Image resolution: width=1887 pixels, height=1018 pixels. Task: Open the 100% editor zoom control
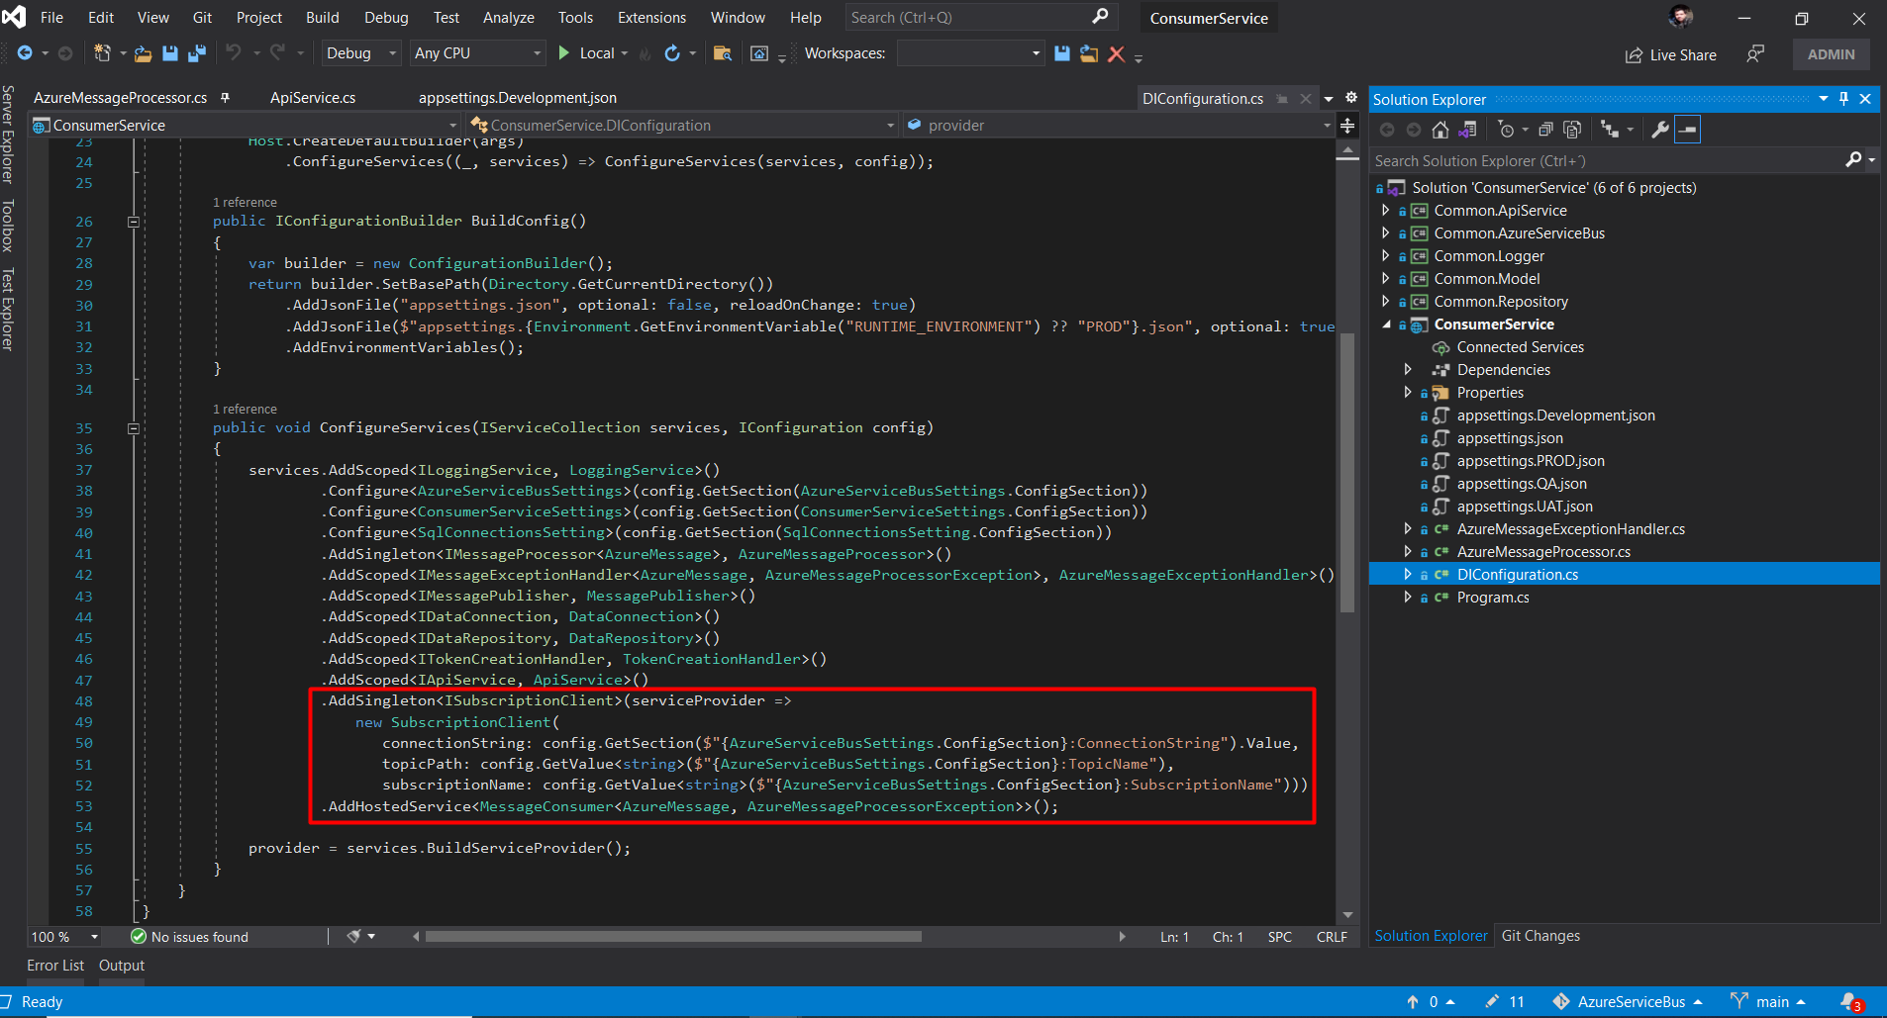pyautogui.click(x=62, y=936)
